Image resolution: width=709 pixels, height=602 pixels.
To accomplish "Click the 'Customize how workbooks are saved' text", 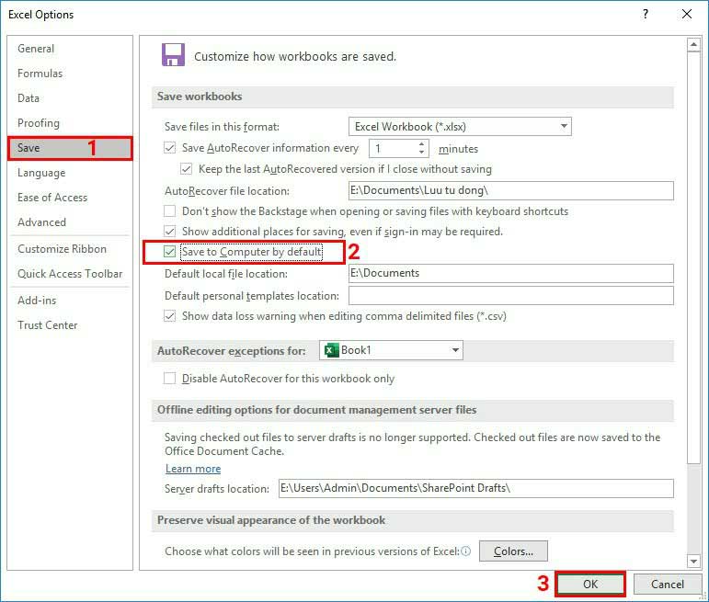I will pyautogui.click(x=295, y=56).
